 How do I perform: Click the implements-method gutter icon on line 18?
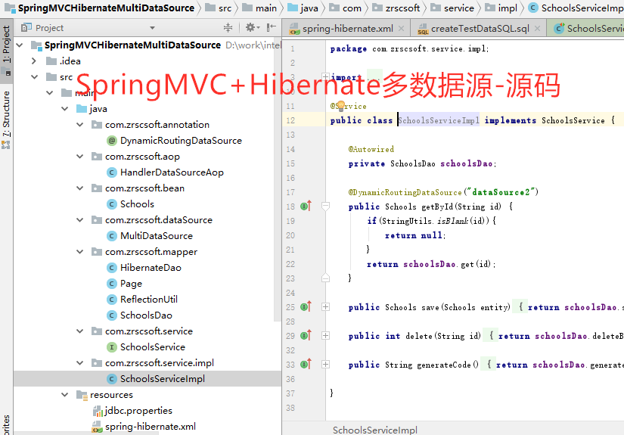[306, 206]
